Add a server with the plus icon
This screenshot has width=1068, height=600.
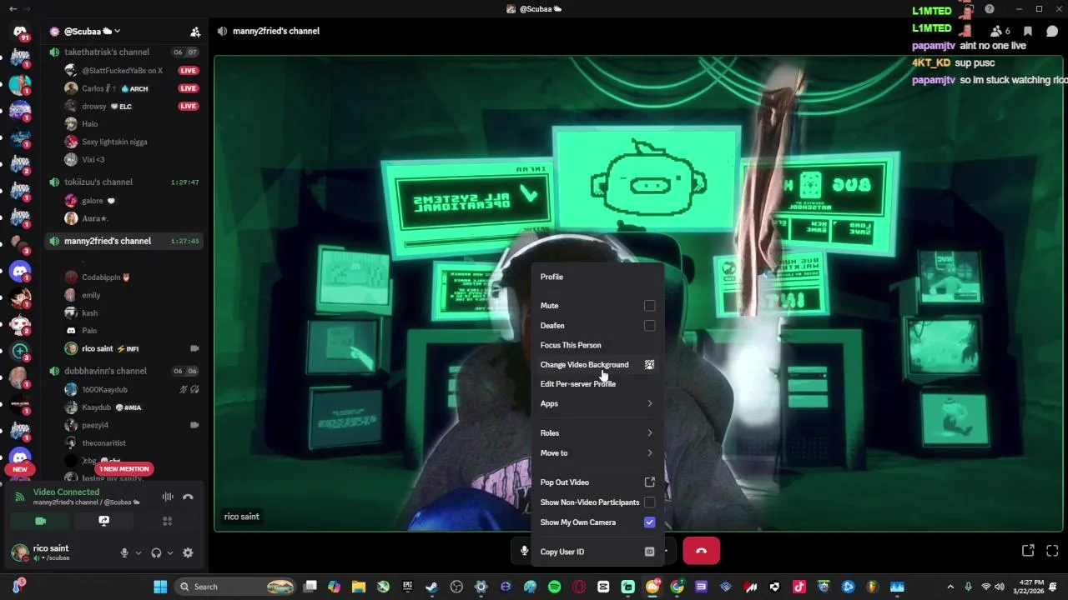click(20, 351)
